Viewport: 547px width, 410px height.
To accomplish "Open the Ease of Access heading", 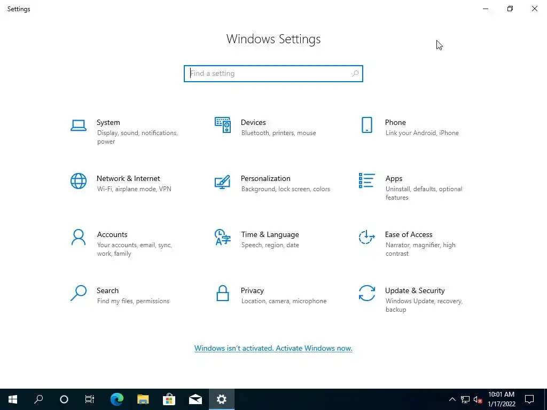I will (409, 235).
